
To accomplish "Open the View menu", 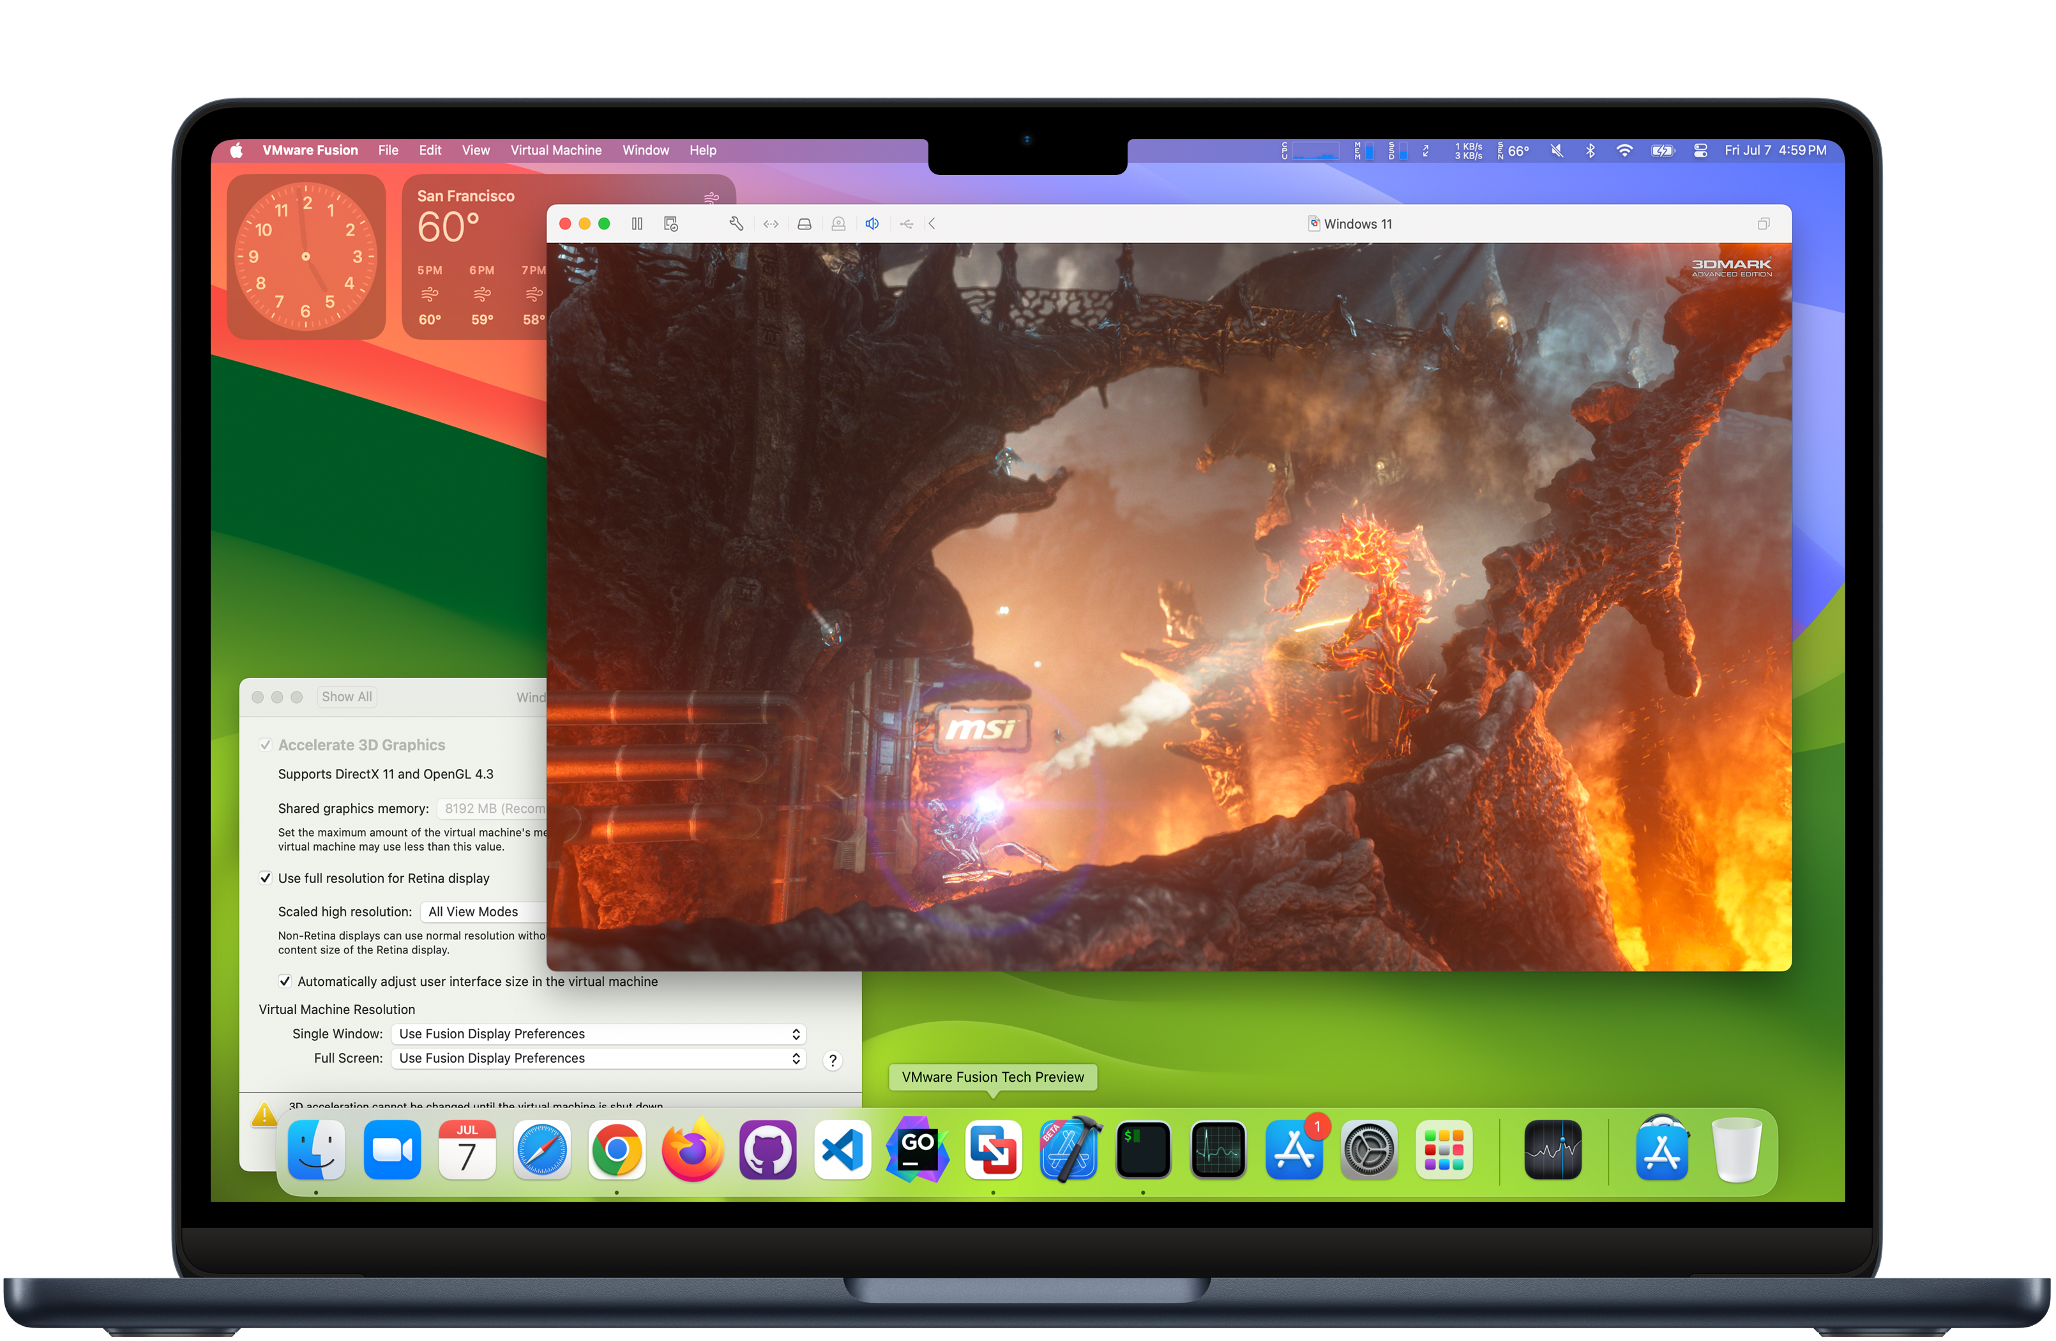I will pyautogui.click(x=475, y=150).
